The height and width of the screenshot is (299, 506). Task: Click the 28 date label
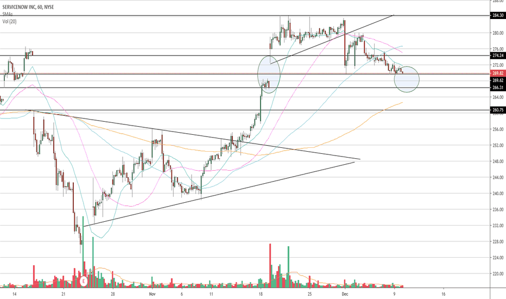coord(112,294)
